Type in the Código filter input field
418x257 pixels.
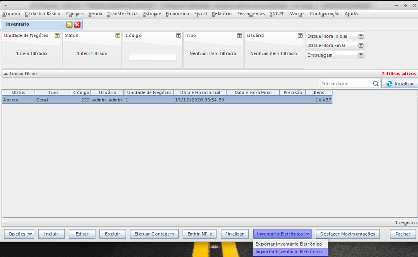point(152,57)
